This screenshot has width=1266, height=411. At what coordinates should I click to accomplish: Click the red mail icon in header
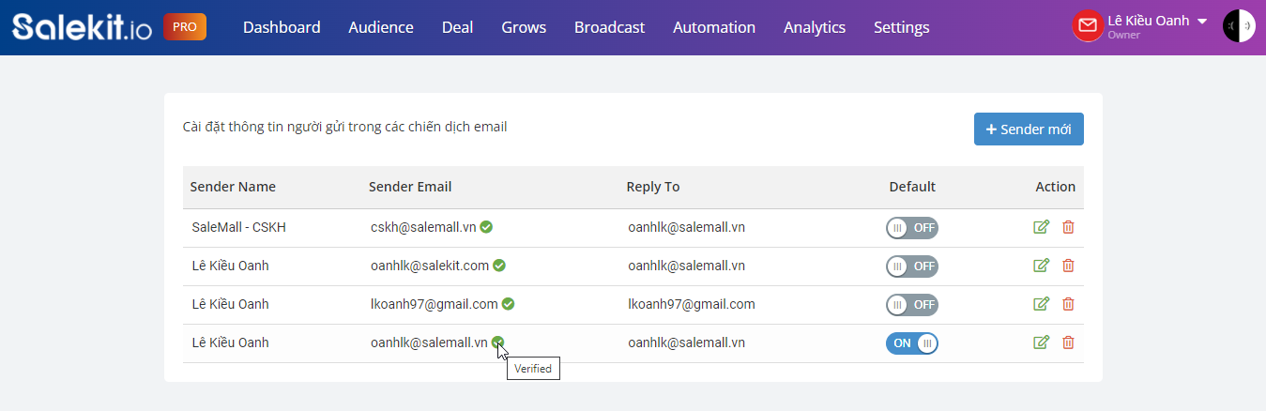pyautogui.click(x=1087, y=25)
